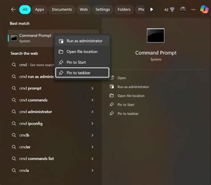Switch to the Documents filter tab
This screenshot has height=185, width=211.
point(62,9)
